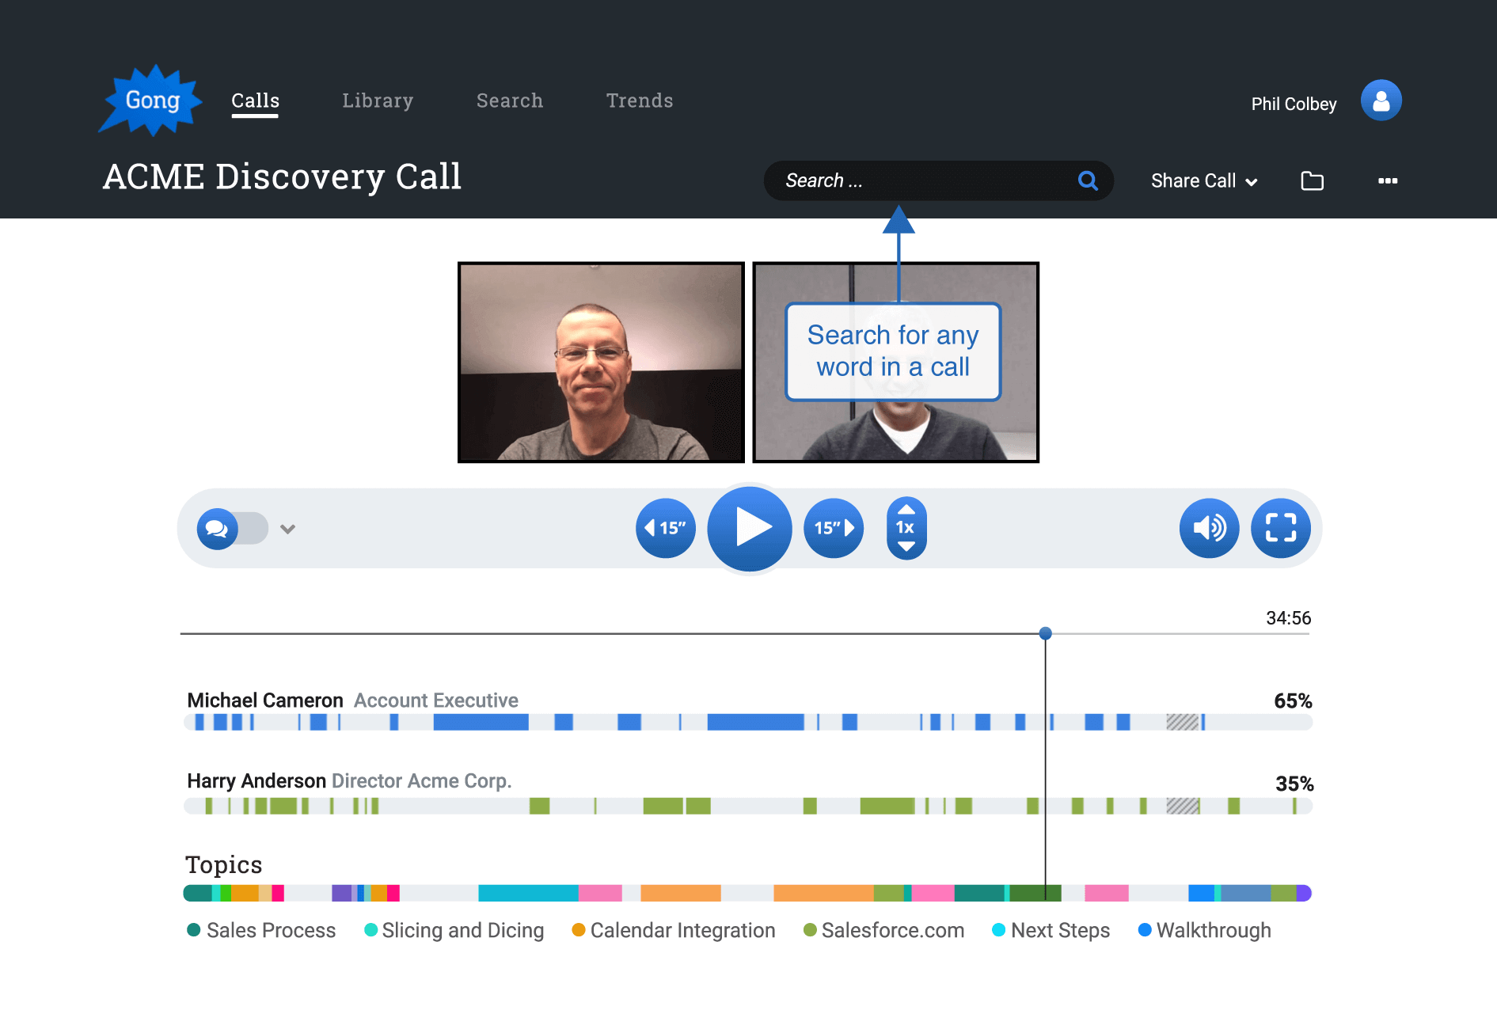Image resolution: width=1497 pixels, height=1029 pixels.
Task: Decrease playback speed with down arrow
Action: (x=906, y=546)
